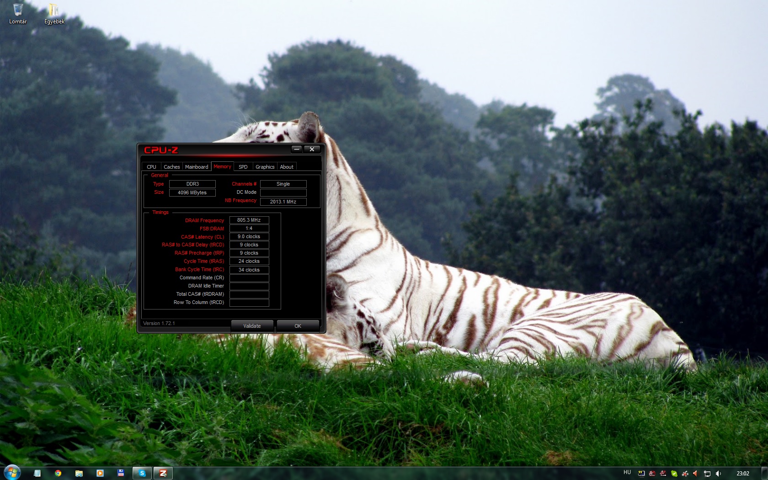Click the Show desktop strip
Image resolution: width=768 pixels, height=480 pixels.
[764, 473]
